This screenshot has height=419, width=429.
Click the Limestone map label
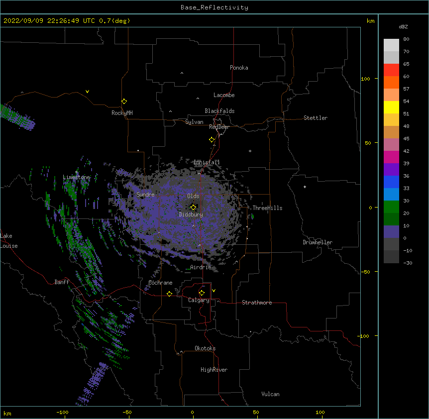point(76,177)
